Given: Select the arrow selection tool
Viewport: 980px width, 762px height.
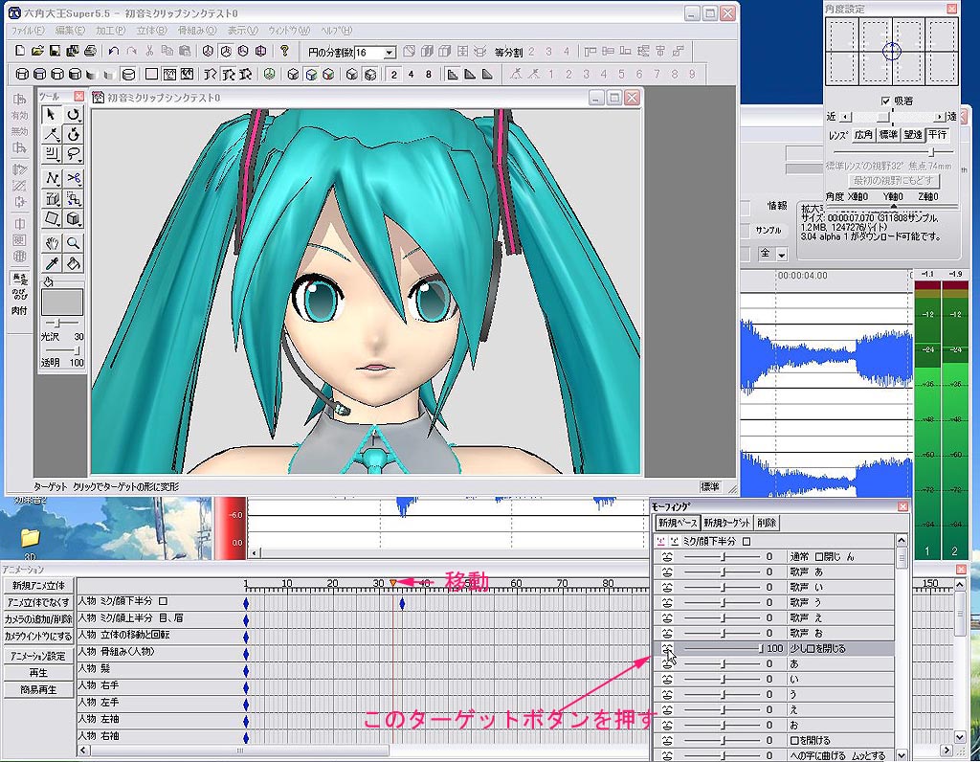Looking at the screenshot, I should click(52, 114).
